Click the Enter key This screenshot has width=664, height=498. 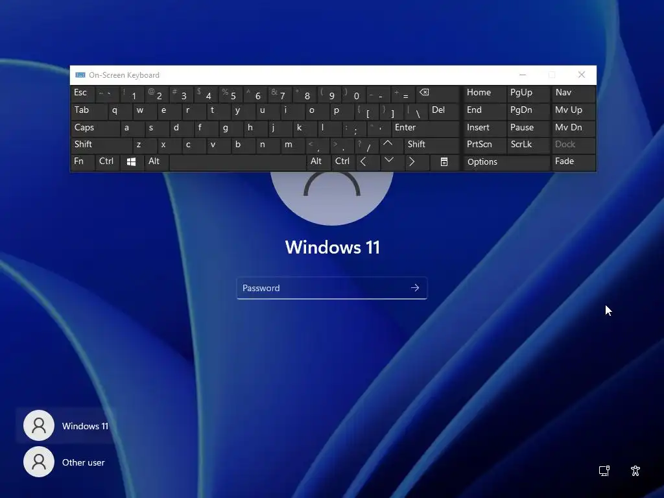425,128
